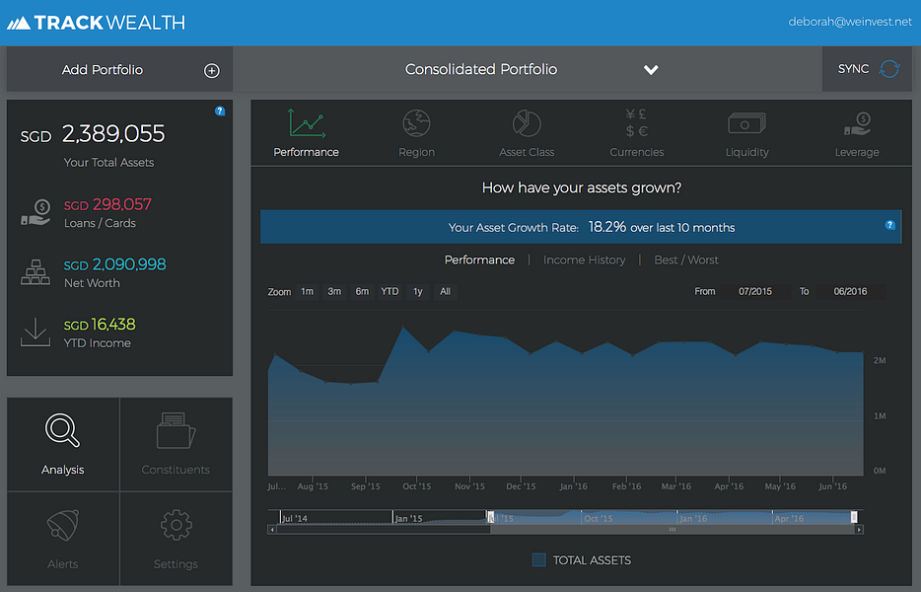The height and width of the screenshot is (592, 921).
Task: Switch to the Leverage tab label
Action: (857, 152)
